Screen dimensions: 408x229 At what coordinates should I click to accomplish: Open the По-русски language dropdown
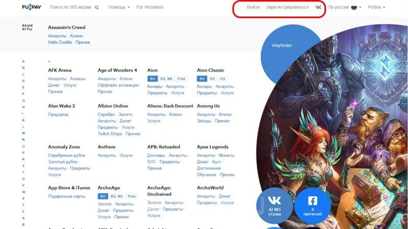pyautogui.click(x=344, y=7)
